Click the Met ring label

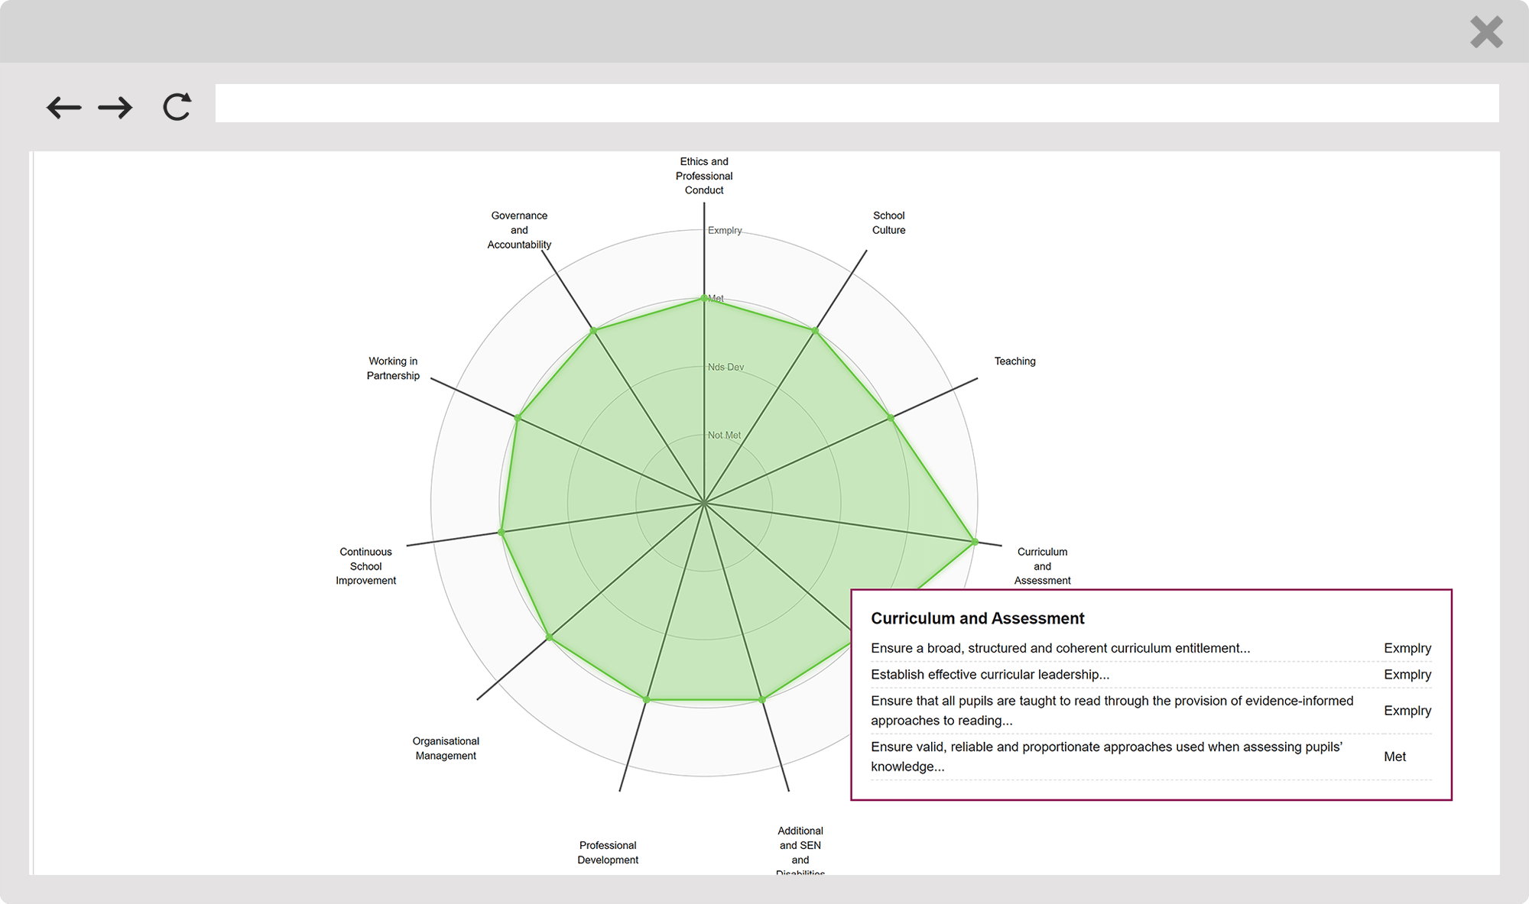(x=716, y=299)
